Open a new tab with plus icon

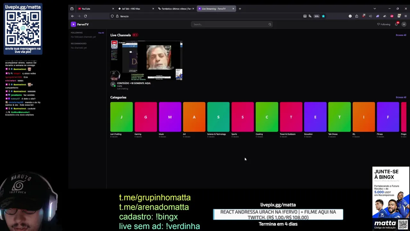pos(240,9)
